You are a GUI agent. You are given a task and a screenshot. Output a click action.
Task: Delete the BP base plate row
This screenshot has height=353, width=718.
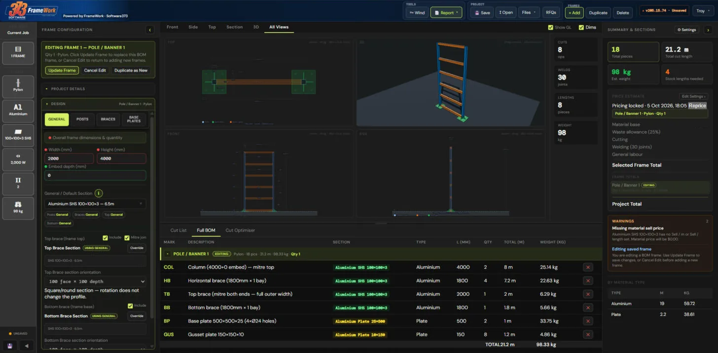tap(587, 321)
